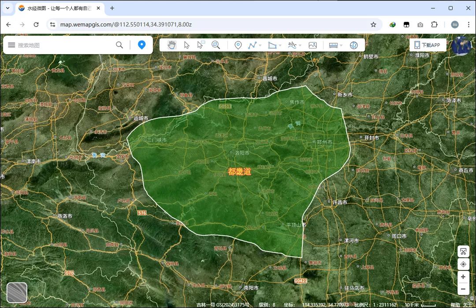Open the round earth avatar icon
The image size is (476, 308).
(x=461, y=46)
